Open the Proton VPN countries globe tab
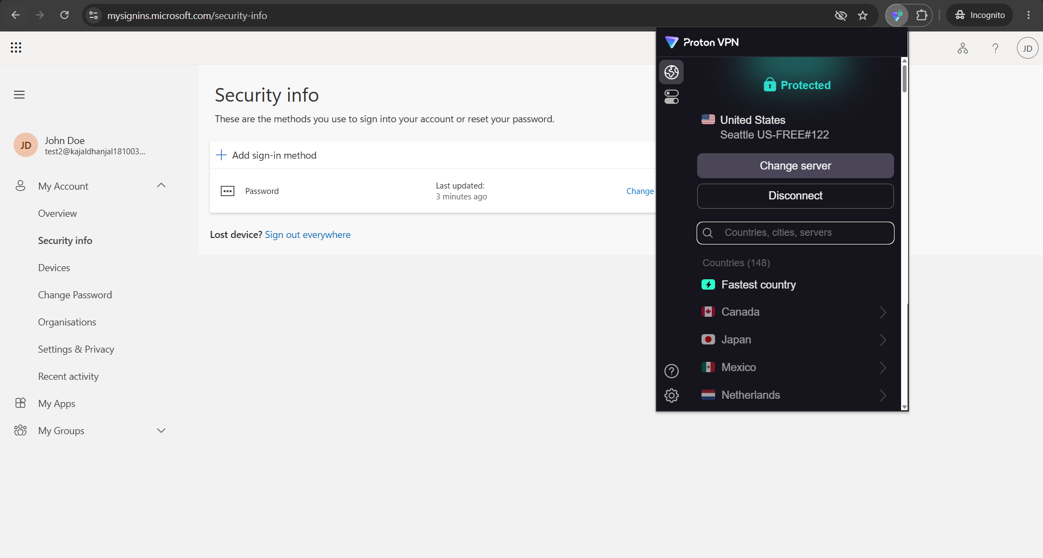This screenshot has width=1043, height=558. tap(672, 72)
